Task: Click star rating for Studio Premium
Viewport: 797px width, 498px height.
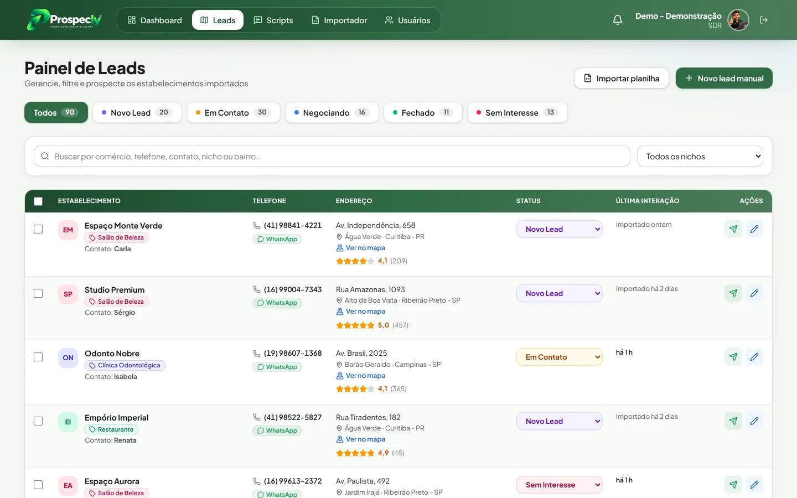Action: tap(355, 325)
